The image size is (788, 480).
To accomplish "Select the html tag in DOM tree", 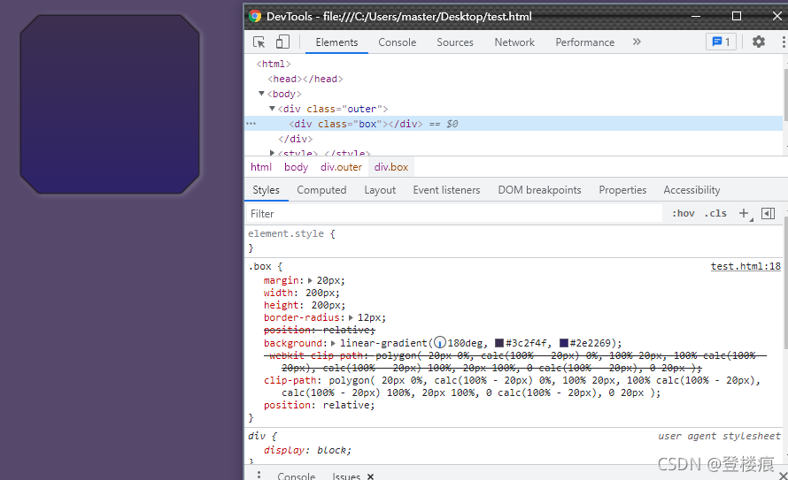I will coord(274,64).
